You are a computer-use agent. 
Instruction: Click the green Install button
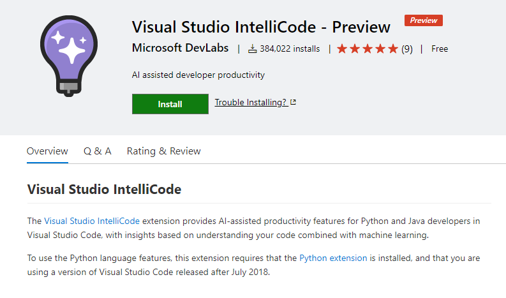click(x=170, y=104)
